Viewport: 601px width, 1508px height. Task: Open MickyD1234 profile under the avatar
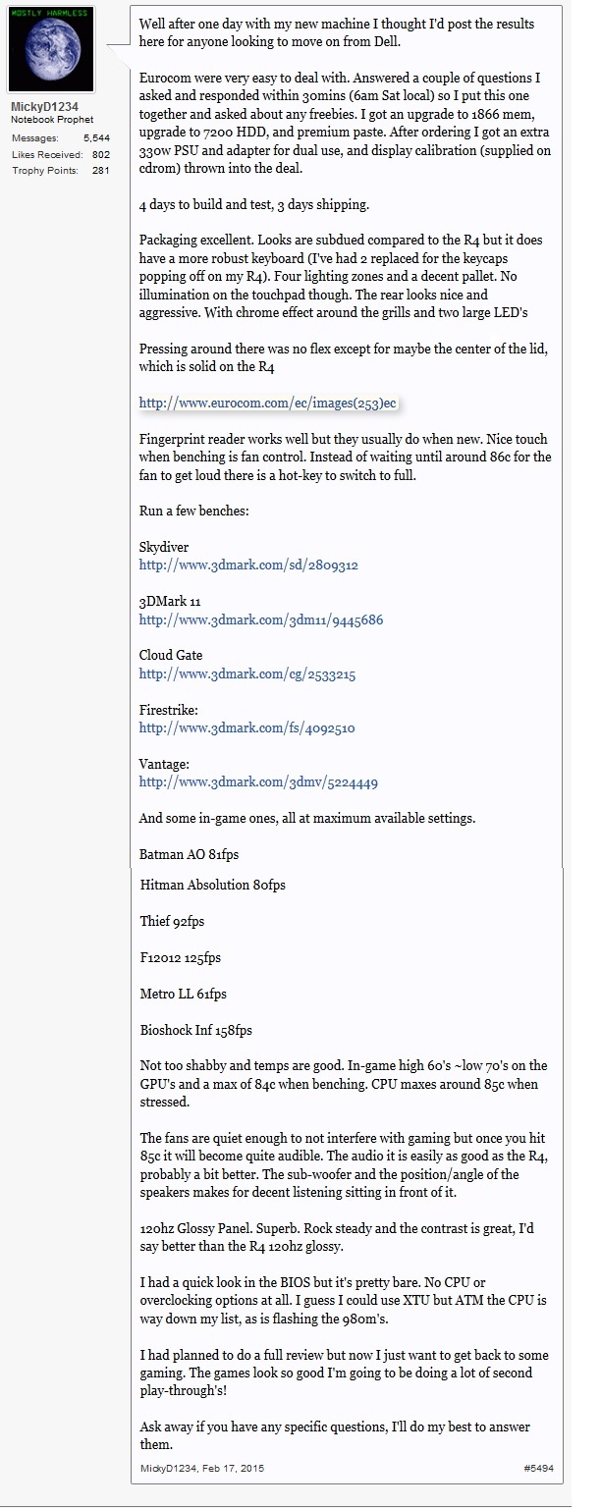pos(46,106)
